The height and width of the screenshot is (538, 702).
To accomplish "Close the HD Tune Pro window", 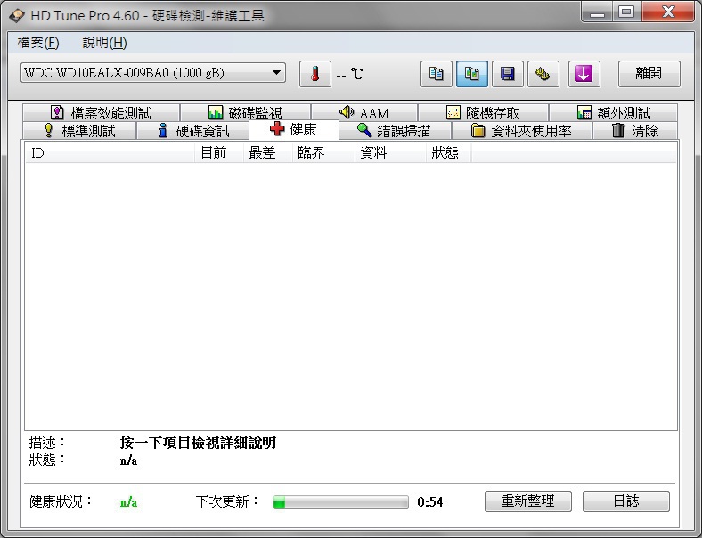I will pos(668,12).
